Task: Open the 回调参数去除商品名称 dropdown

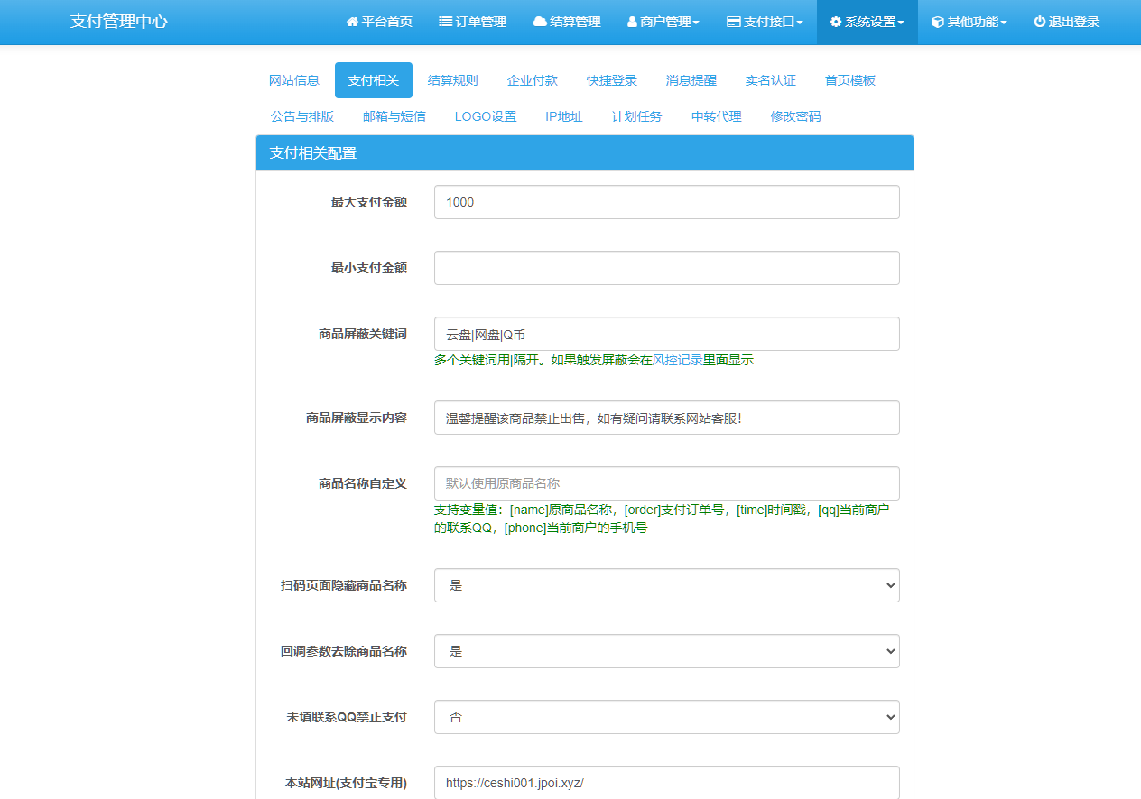Action: tap(667, 651)
